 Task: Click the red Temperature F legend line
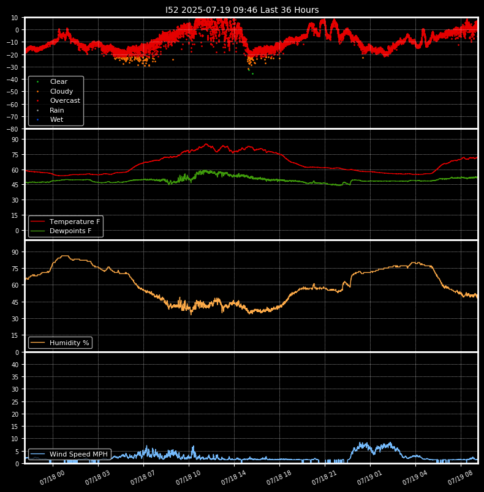[38, 222]
